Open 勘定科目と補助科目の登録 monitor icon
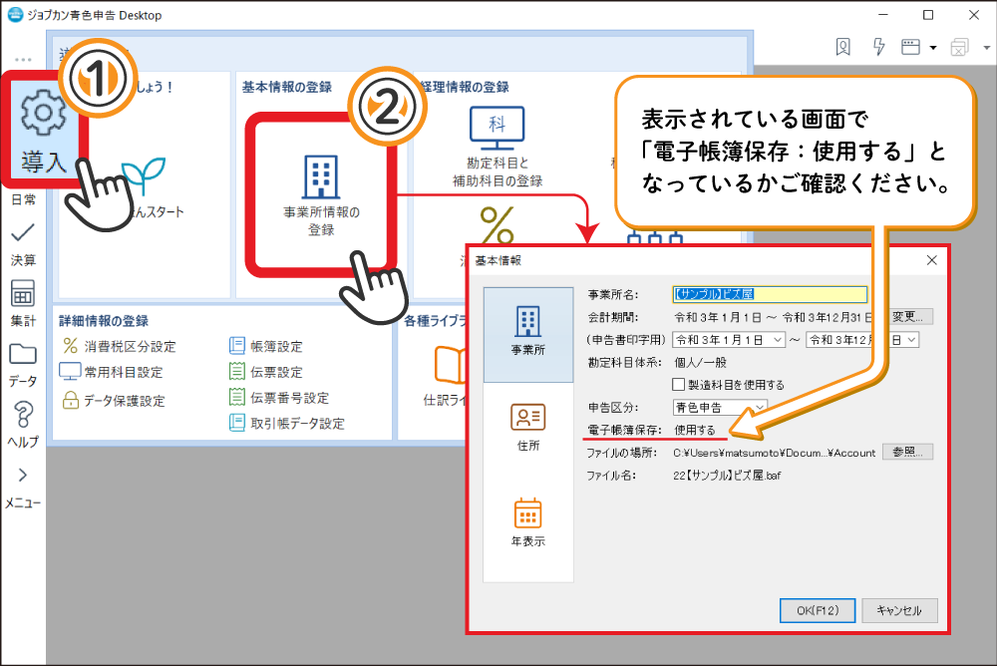The image size is (997, 666). (x=498, y=147)
